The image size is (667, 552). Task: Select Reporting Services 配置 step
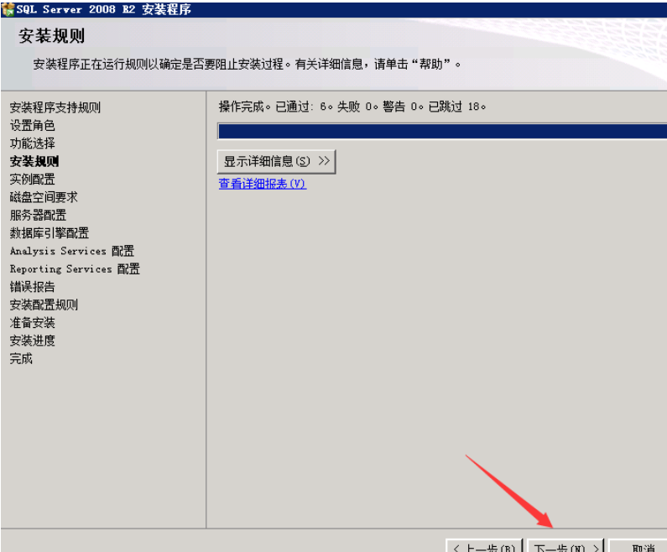pos(75,268)
